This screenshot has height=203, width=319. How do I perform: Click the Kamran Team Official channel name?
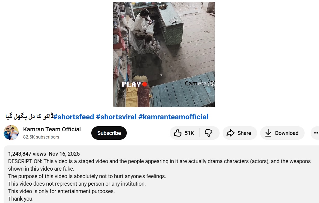pyautogui.click(x=52, y=129)
